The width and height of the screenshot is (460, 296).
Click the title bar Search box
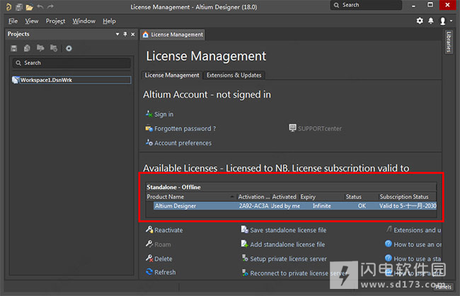click(x=366, y=5)
